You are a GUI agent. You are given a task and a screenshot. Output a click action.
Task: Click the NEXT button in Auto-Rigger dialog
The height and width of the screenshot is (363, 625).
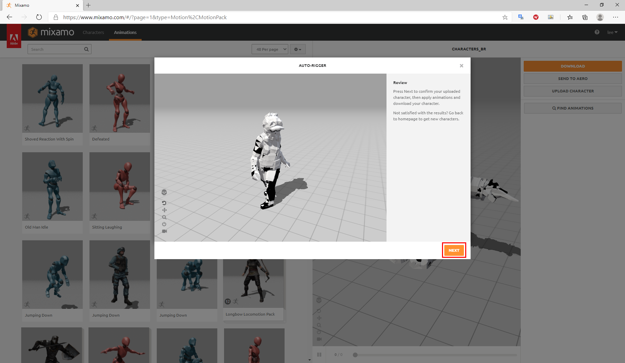click(x=454, y=250)
